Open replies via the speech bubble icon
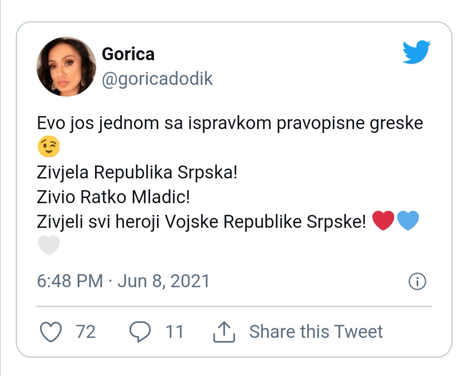The height and width of the screenshot is (376, 468). tap(140, 332)
